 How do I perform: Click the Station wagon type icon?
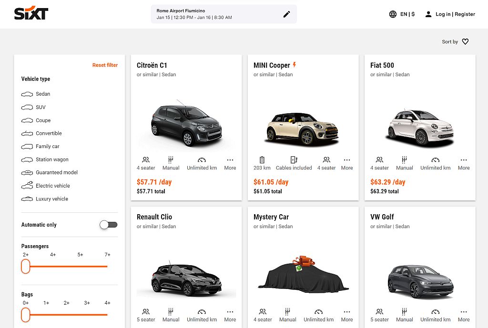click(27, 159)
